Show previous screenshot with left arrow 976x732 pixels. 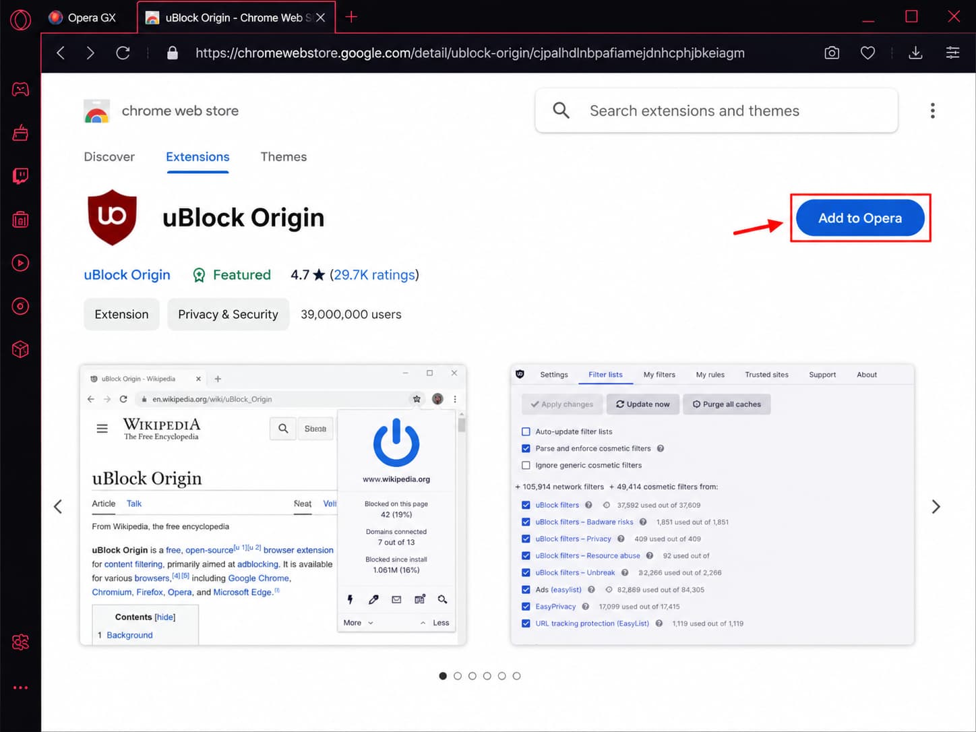pos(58,506)
